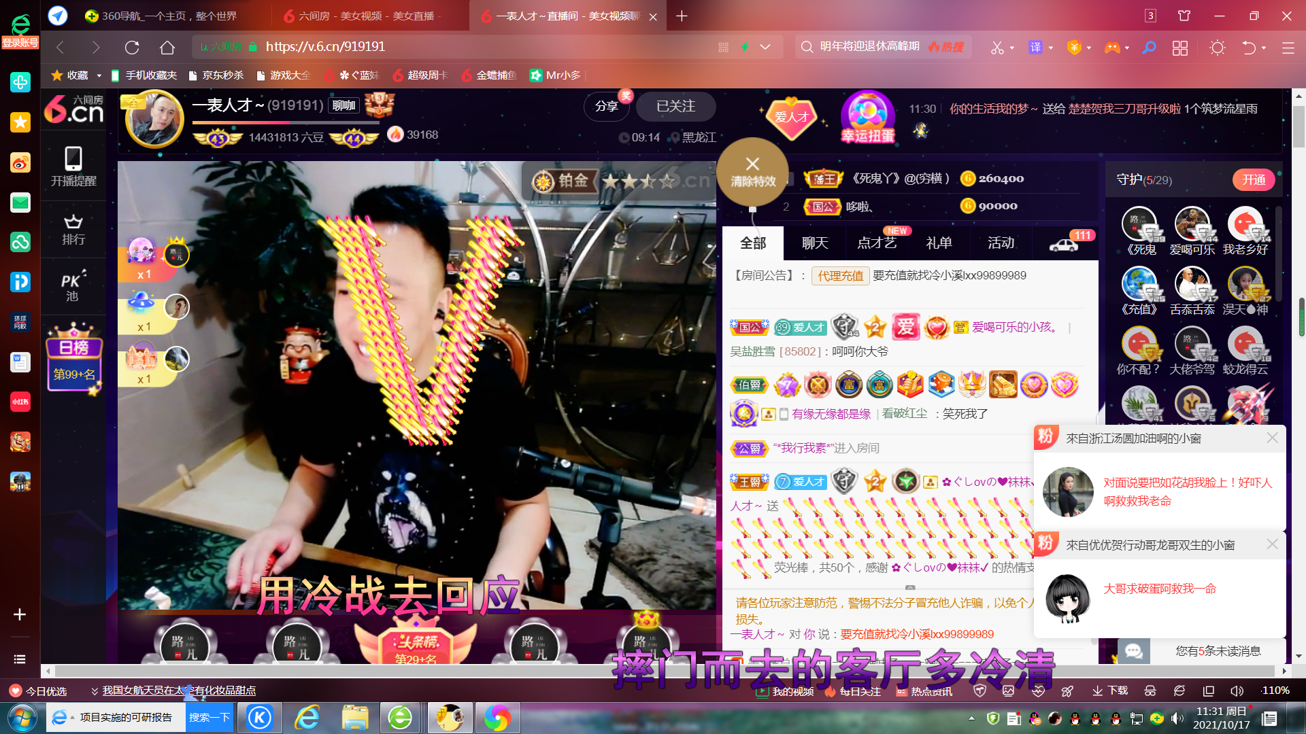Open the scissors screenshot tool
1306x734 pixels.
click(997, 47)
